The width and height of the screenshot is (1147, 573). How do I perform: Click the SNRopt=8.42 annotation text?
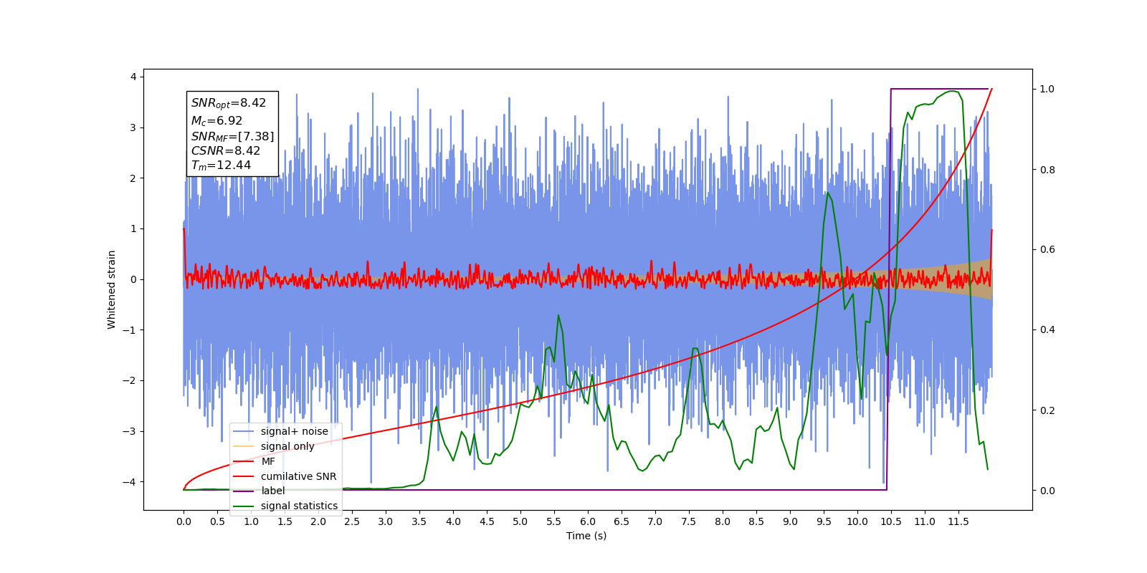coord(229,103)
